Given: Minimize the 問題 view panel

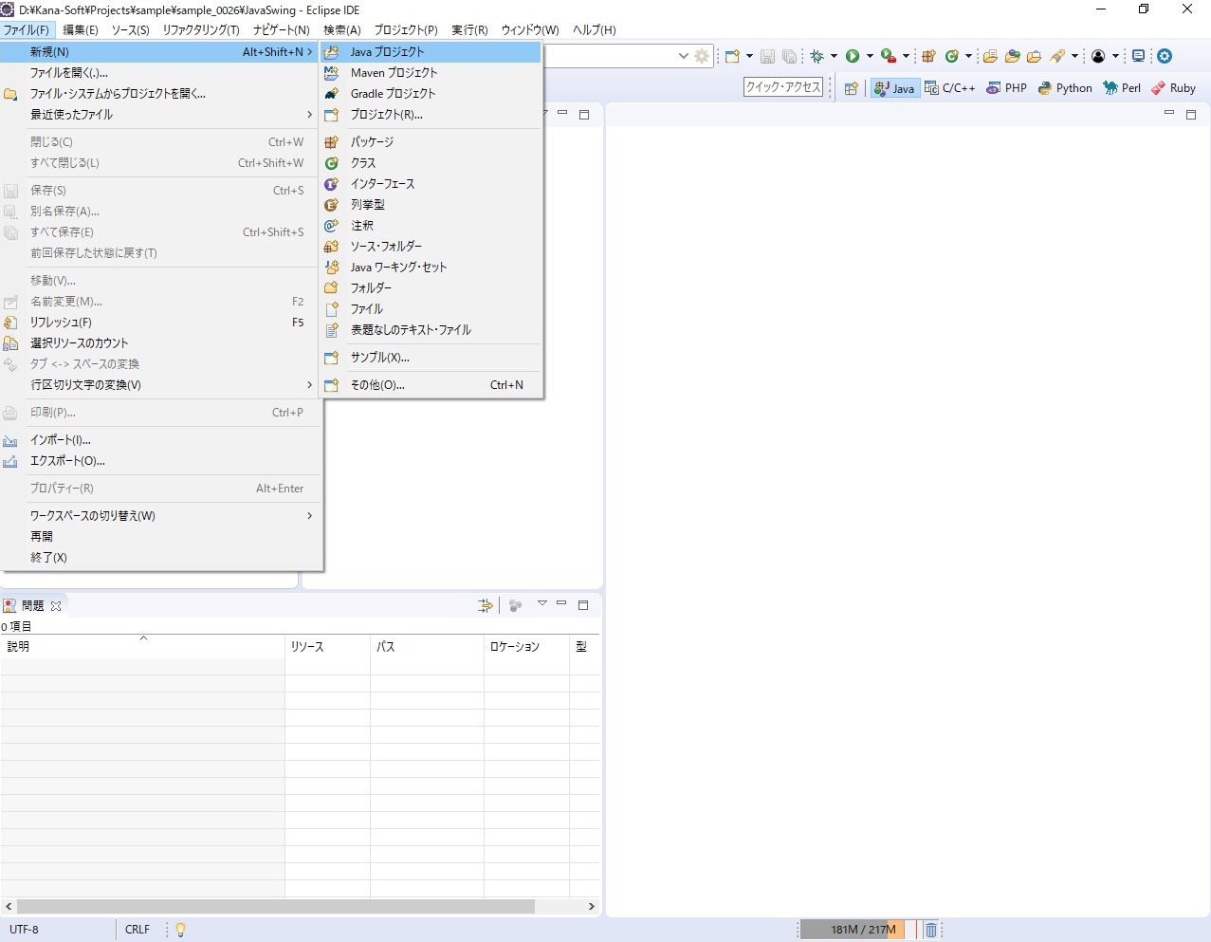Looking at the screenshot, I should click(x=561, y=603).
